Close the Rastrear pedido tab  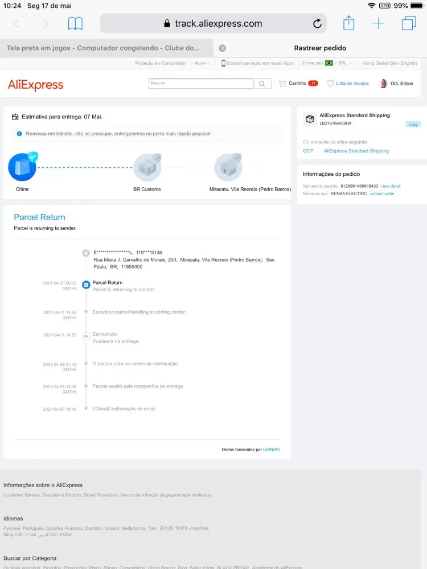pyautogui.click(x=223, y=48)
